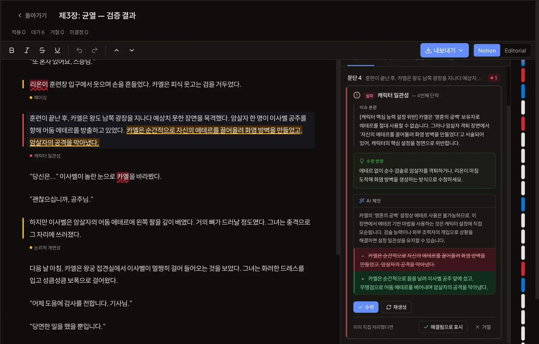The height and width of the screenshot is (344, 539).
Task: Apply strikethrough formatting
Action: [42, 50]
